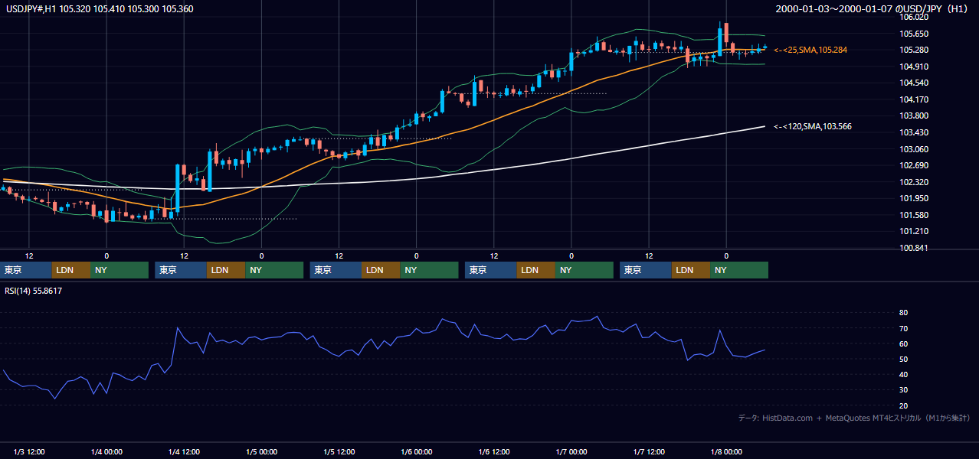Click the 104.910 price axis label
979x459 pixels.
tap(915, 67)
